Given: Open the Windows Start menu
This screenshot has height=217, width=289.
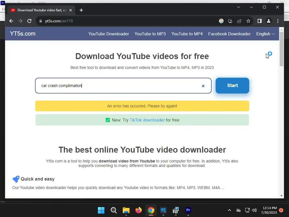Looking at the screenshot, I should (101, 210).
